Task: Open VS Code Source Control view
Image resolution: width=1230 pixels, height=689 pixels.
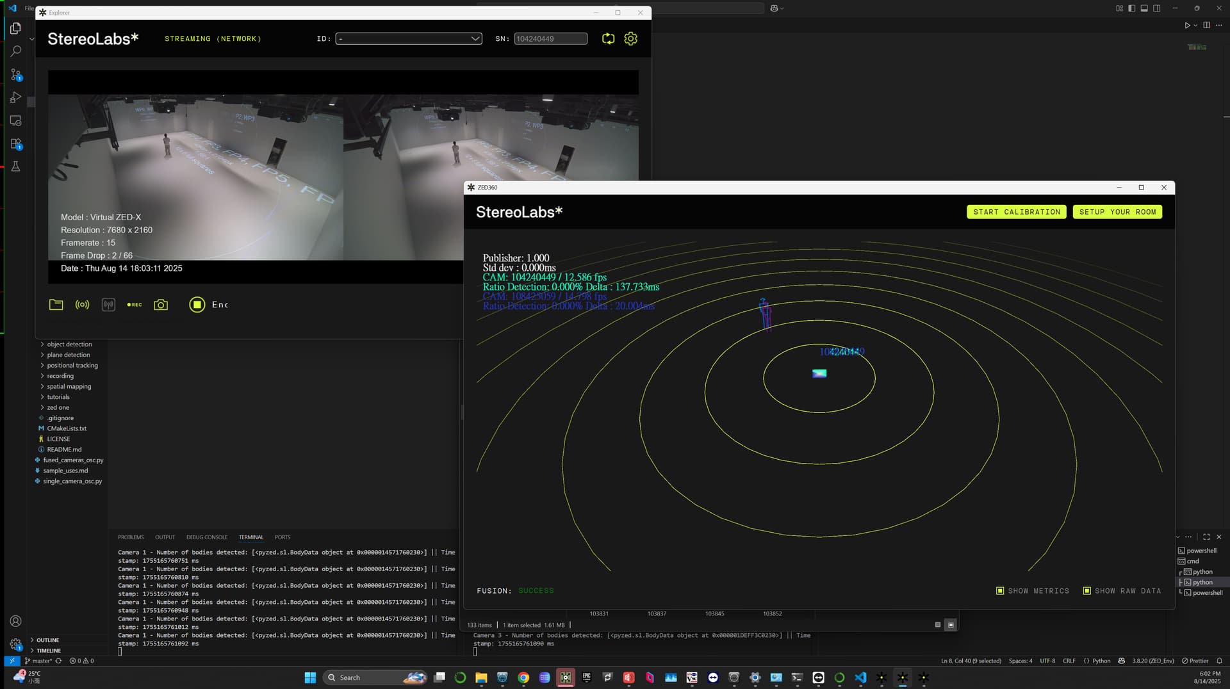Action: pyautogui.click(x=16, y=75)
